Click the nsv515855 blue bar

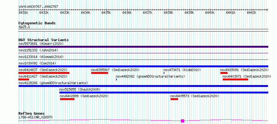point(164,93)
